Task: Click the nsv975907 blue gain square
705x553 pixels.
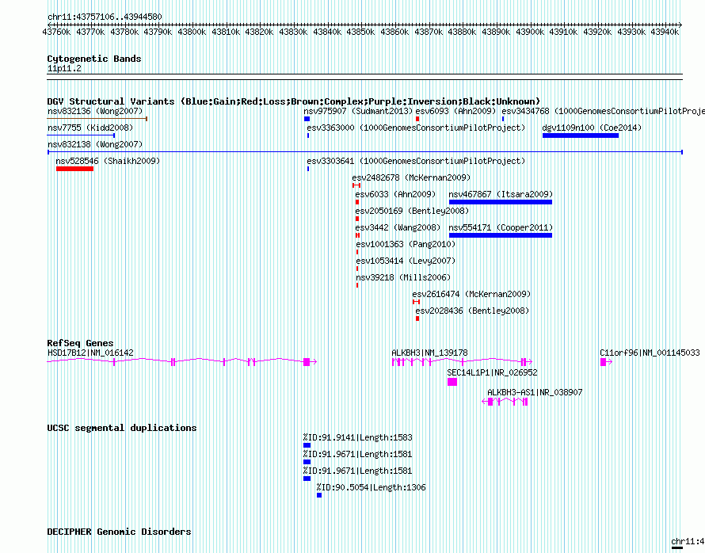Action: tap(307, 119)
